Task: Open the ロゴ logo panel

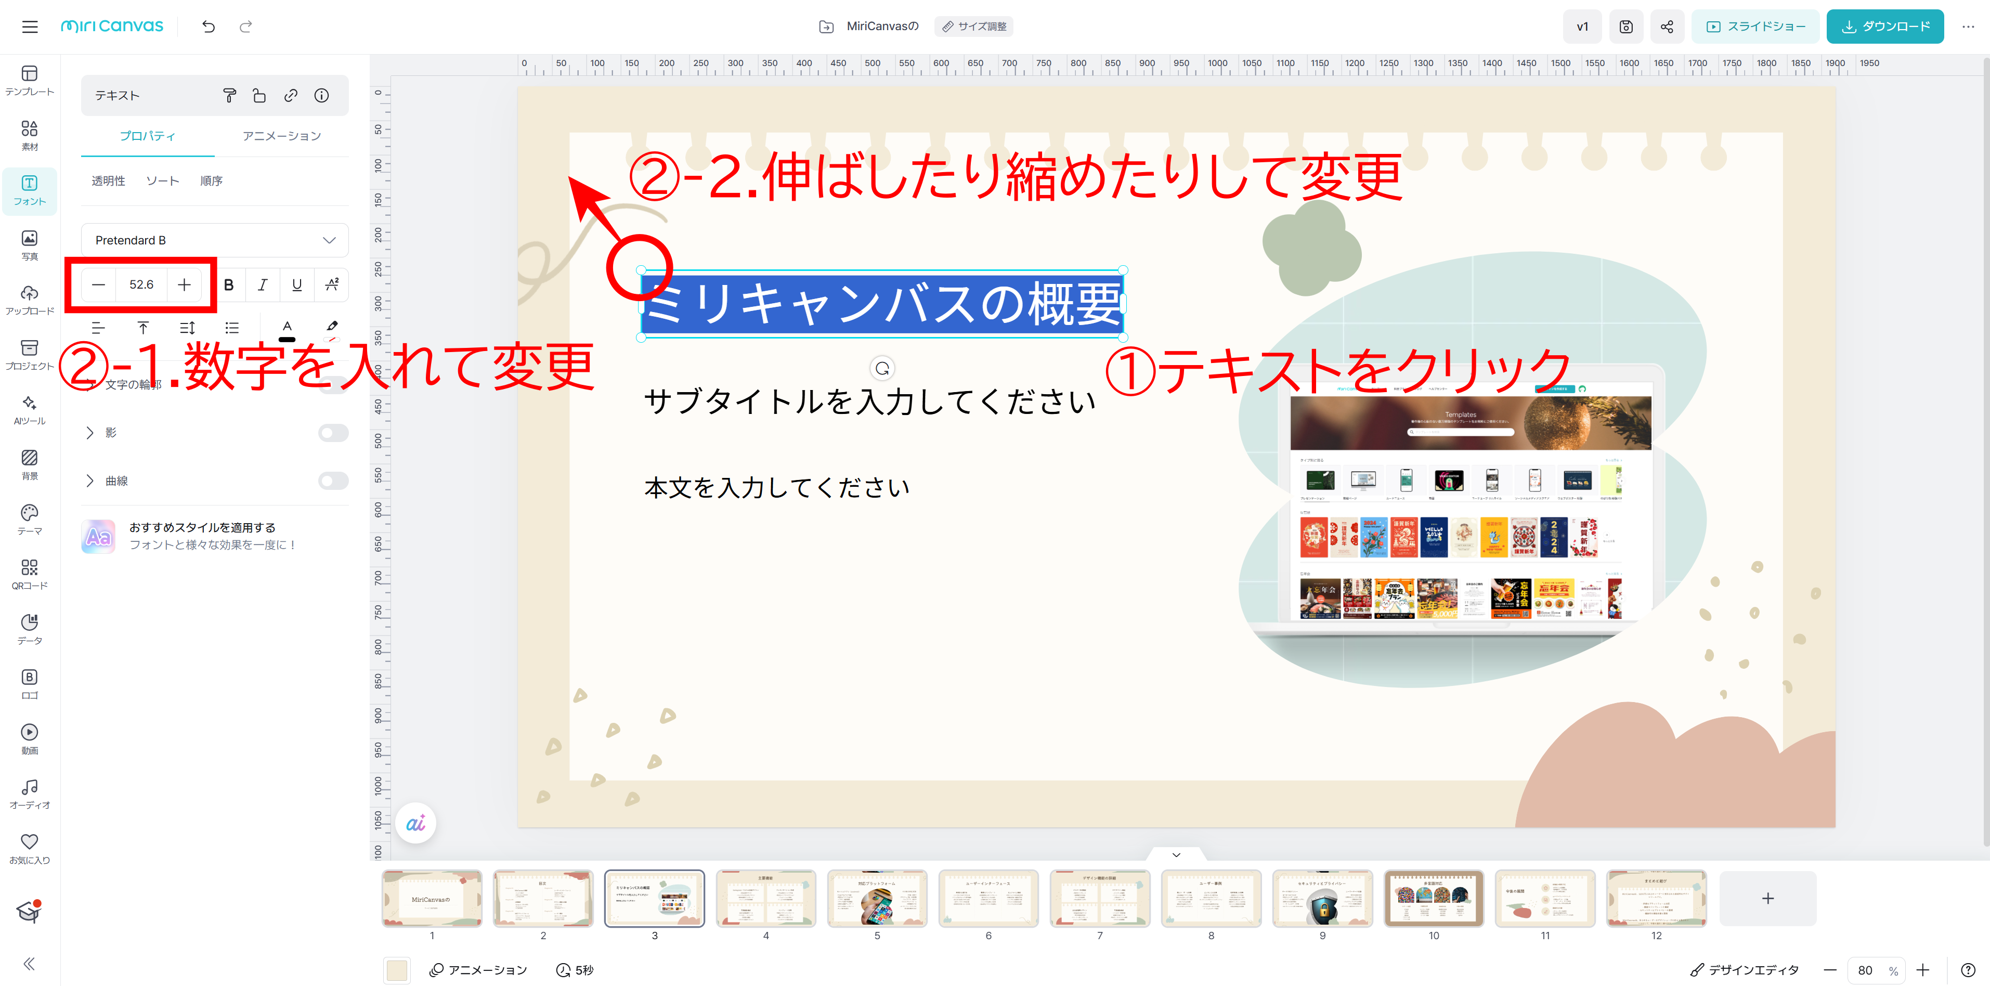Action: click(x=29, y=684)
